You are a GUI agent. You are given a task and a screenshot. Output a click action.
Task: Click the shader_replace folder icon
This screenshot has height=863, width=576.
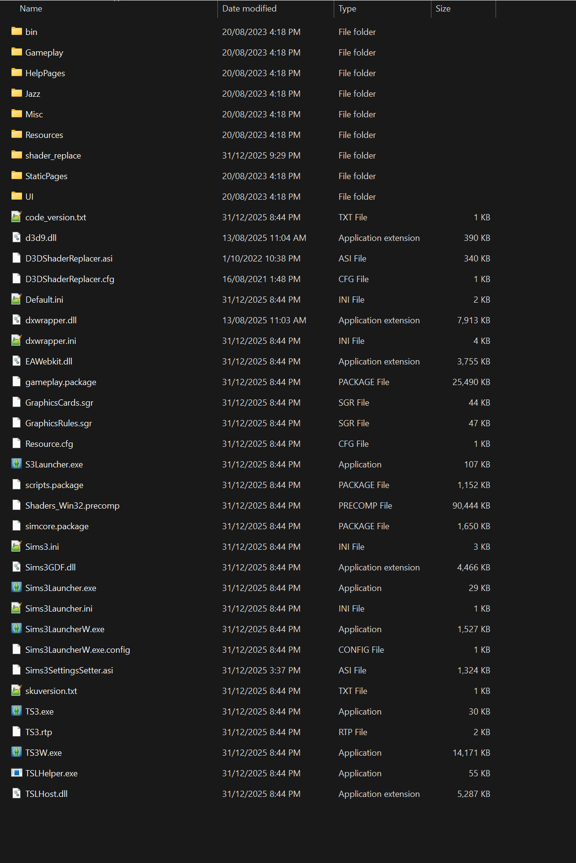point(17,155)
